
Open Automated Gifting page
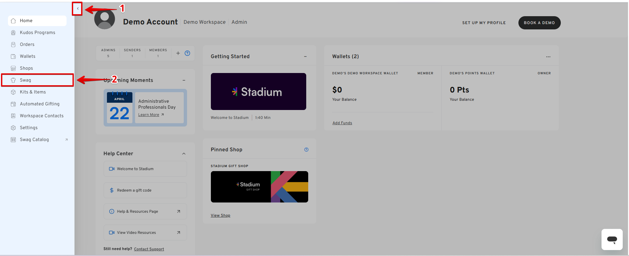click(39, 104)
